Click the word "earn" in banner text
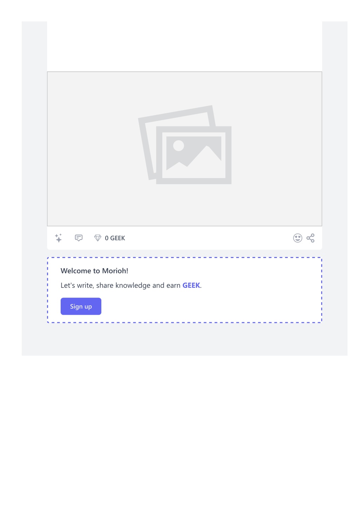Viewport: 359px width, 508px height. coord(173,285)
